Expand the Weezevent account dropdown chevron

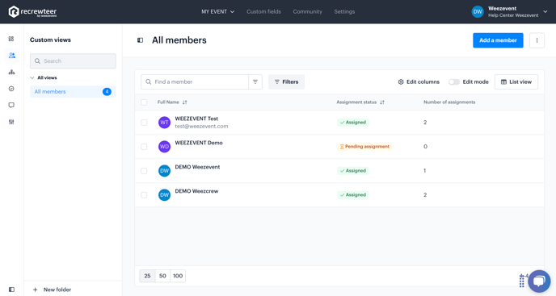pyautogui.click(x=545, y=11)
